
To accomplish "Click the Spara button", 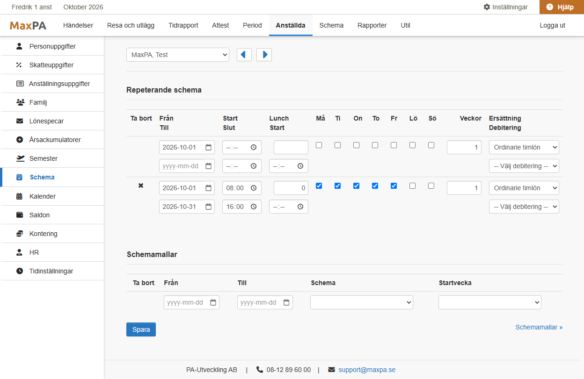I will [x=141, y=329].
